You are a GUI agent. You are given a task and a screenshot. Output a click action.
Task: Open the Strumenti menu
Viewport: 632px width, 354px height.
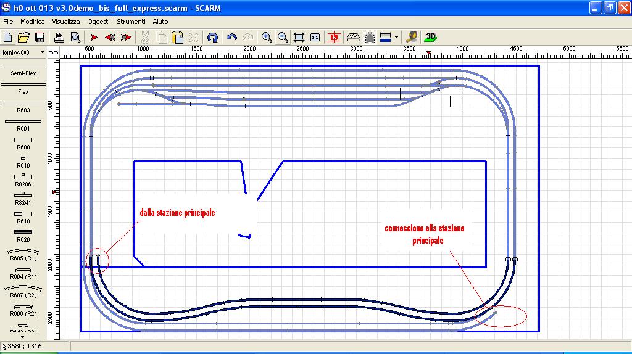coord(131,22)
